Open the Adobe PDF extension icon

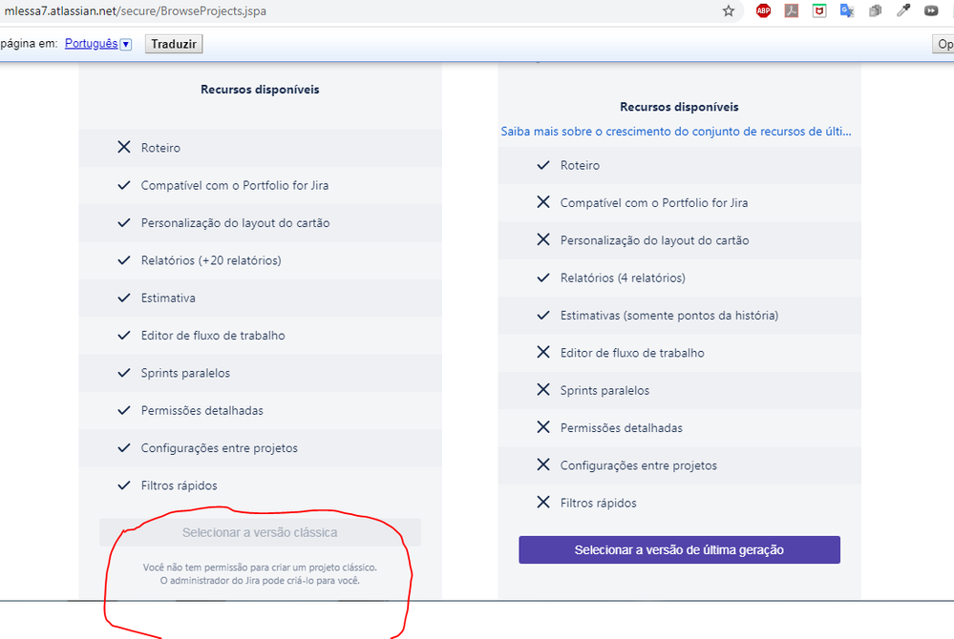791,10
